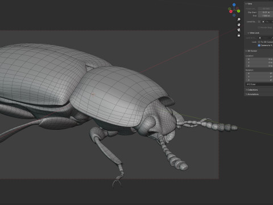The width and height of the screenshot is (273, 205).
Task: Click the Lock to Object field
Action: click(266, 38)
